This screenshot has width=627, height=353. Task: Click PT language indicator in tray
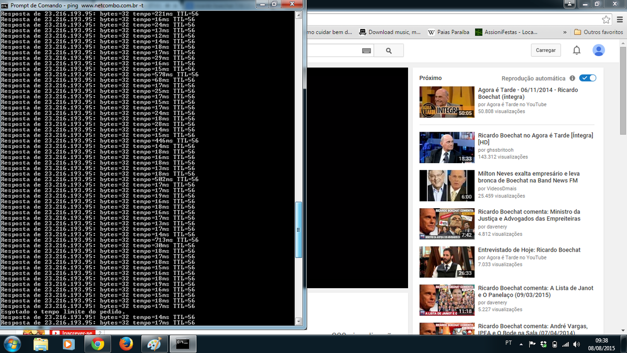[508, 344]
